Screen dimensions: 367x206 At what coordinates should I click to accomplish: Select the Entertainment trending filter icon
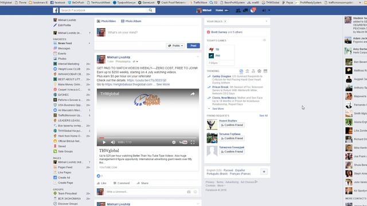tap(266, 71)
